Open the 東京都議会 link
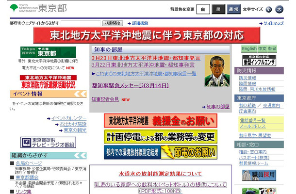 click(27, 178)
